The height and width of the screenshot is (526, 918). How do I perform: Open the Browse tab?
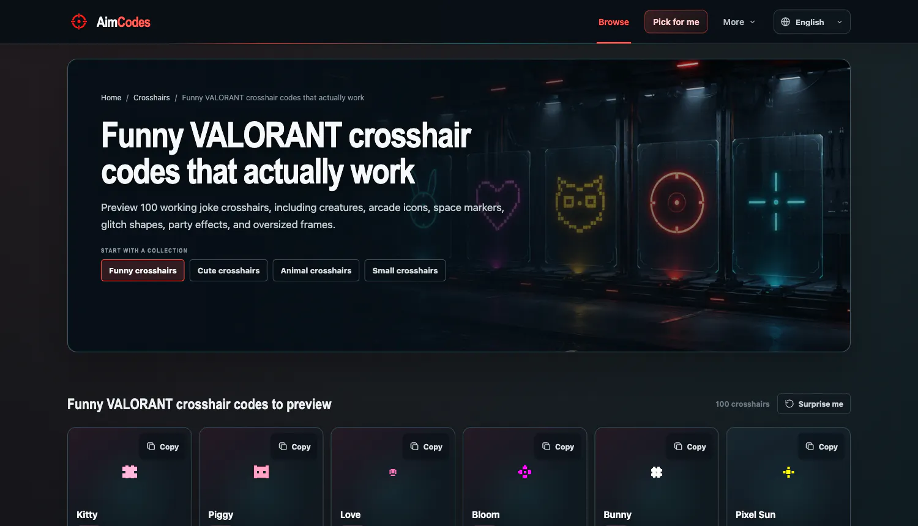coord(614,22)
